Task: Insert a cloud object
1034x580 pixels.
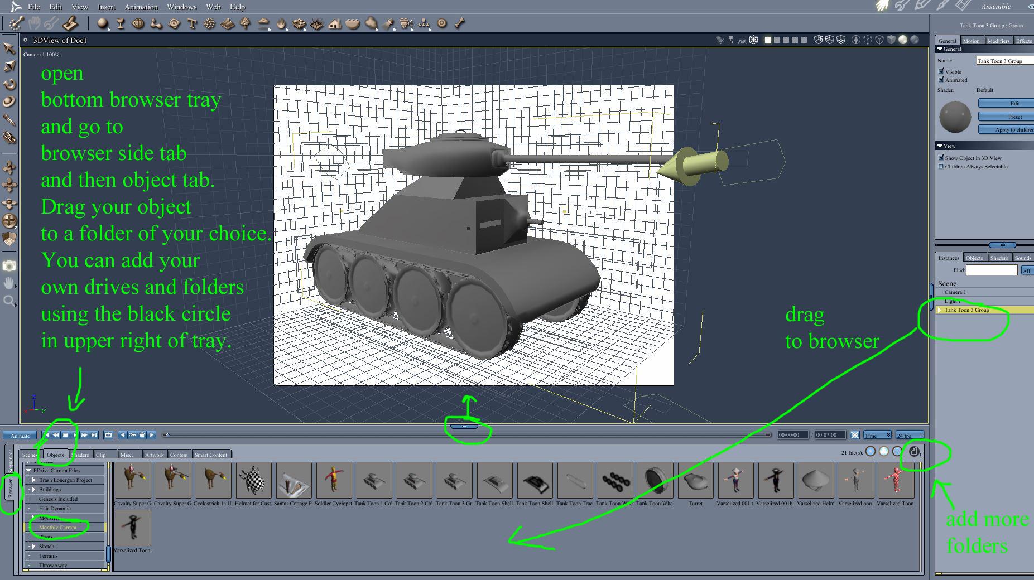Action: point(264,23)
